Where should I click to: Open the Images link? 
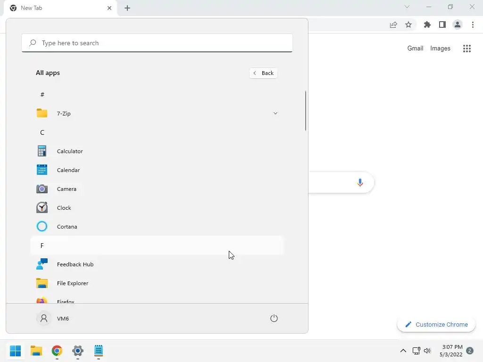click(440, 49)
